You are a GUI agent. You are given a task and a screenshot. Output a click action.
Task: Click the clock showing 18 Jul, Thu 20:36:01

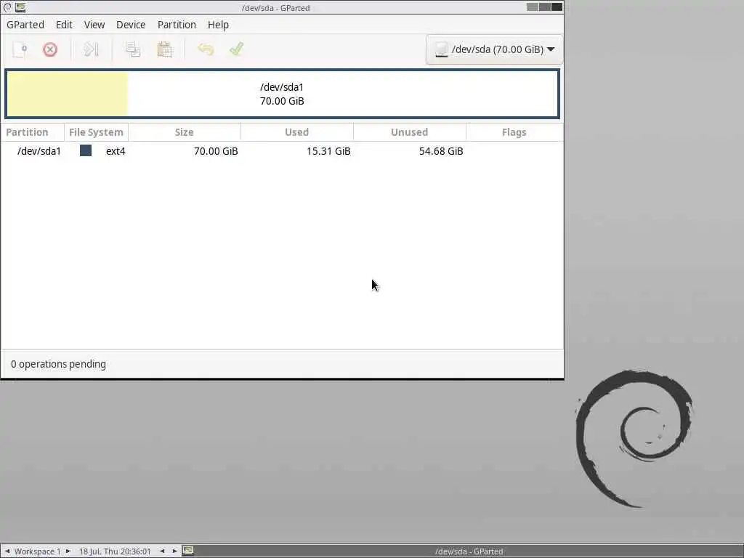pyautogui.click(x=115, y=551)
